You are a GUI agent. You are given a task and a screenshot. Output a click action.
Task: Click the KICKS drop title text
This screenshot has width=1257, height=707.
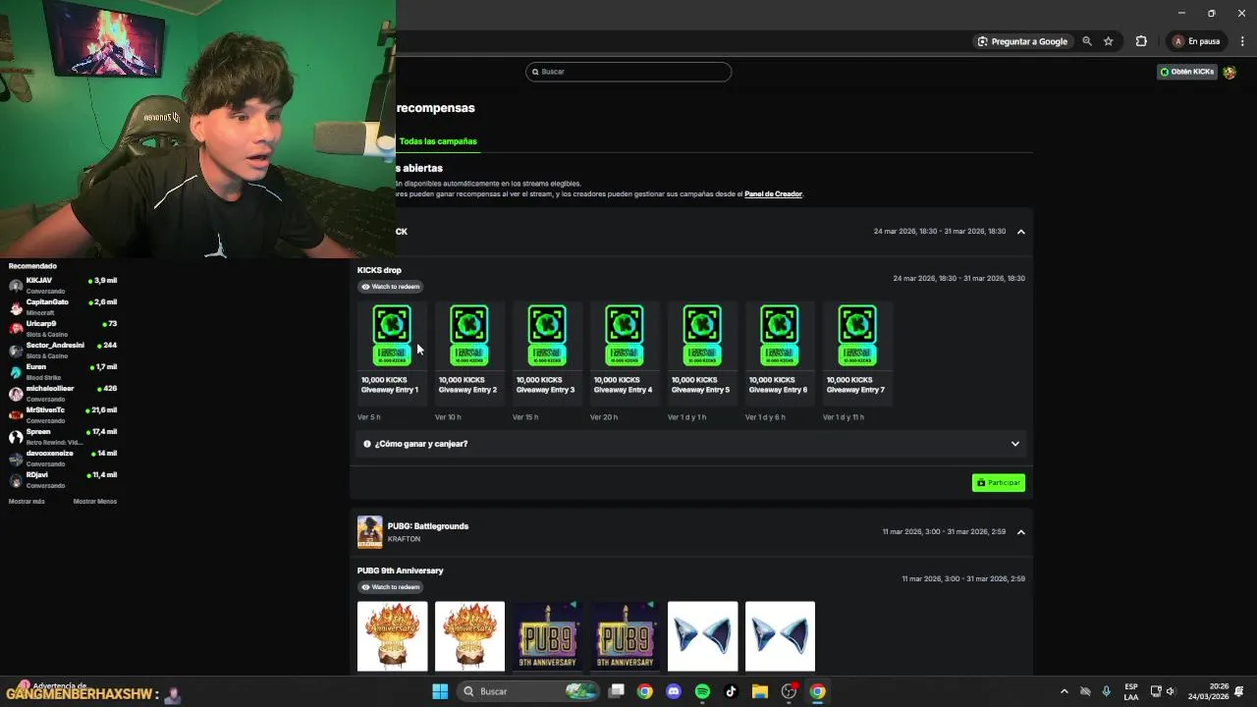click(x=379, y=270)
